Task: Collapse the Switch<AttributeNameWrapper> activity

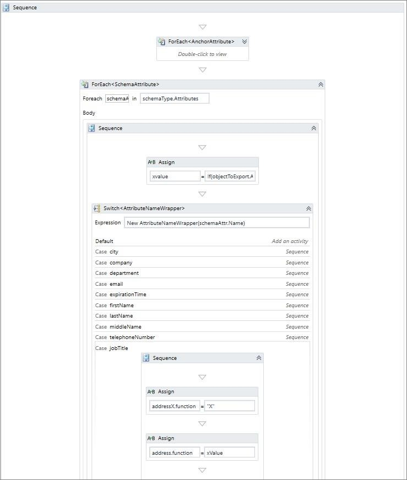Action: [309, 208]
